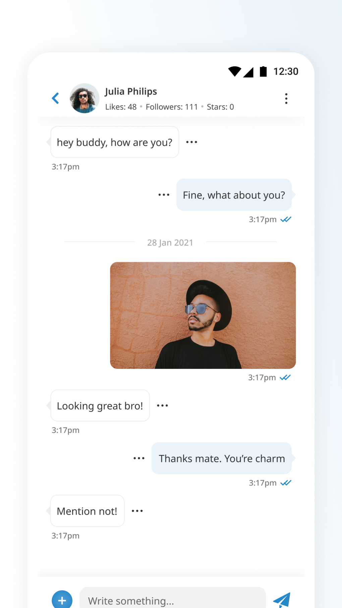Image resolution: width=342 pixels, height=608 pixels.
Task: Go back using the blue arrow
Action: click(56, 98)
